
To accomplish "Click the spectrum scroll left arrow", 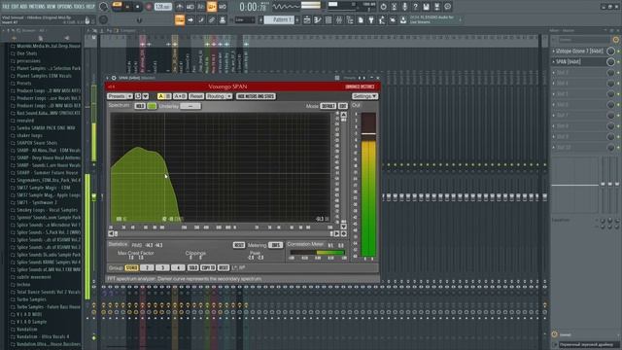I will tap(111, 233).
